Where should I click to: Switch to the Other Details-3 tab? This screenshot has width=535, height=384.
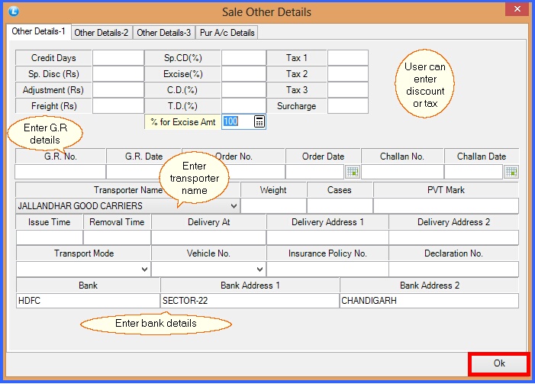(x=164, y=33)
